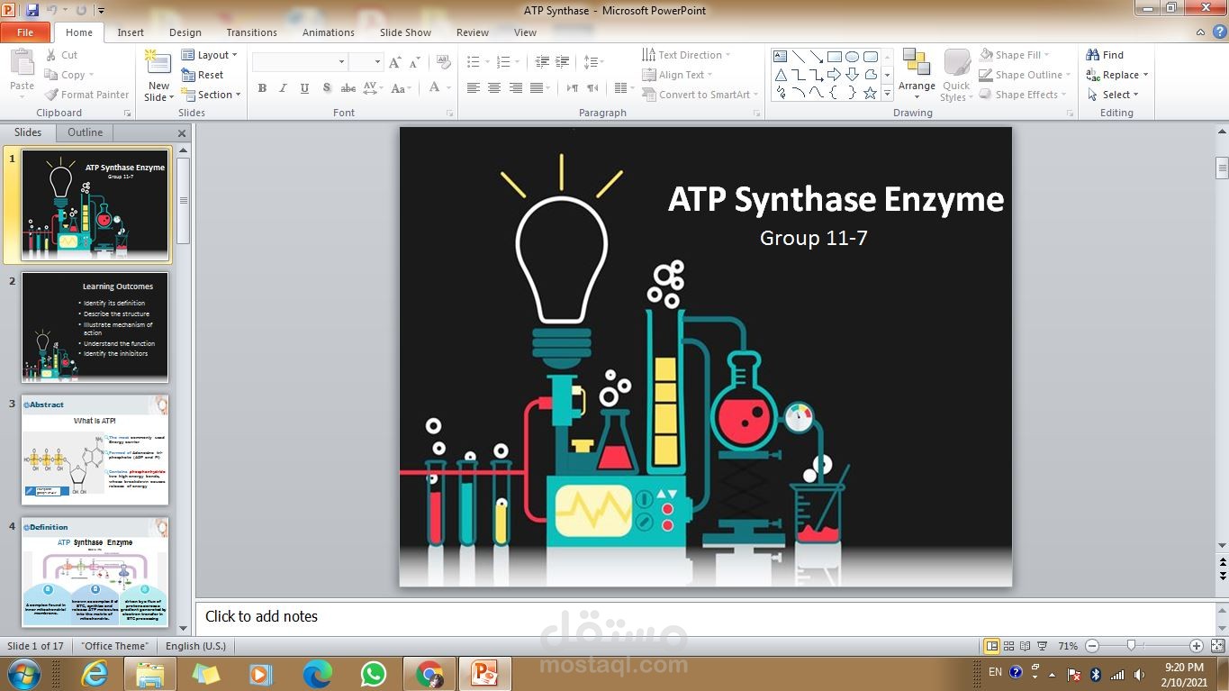Screen dimensions: 1229x691
Task: Switch to the Outline pane tab
Action: [85, 132]
